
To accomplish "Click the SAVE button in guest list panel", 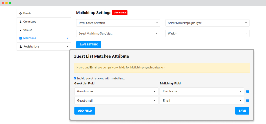I will point(242,111).
